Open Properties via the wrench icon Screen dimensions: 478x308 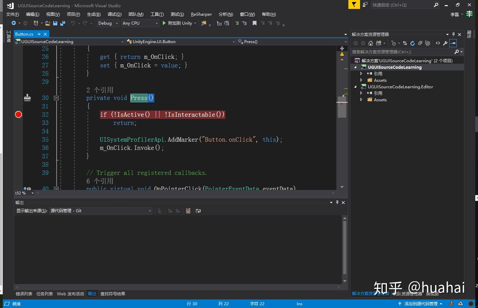pyautogui.click(x=445, y=43)
